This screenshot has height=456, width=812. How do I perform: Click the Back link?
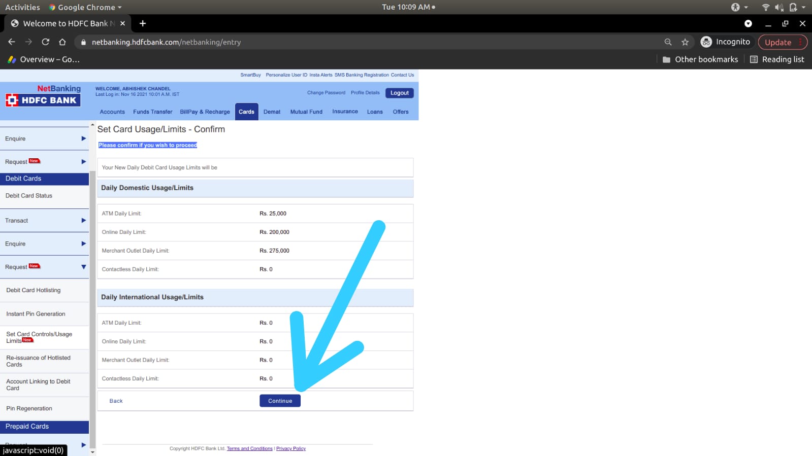pyautogui.click(x=116, y=401)
